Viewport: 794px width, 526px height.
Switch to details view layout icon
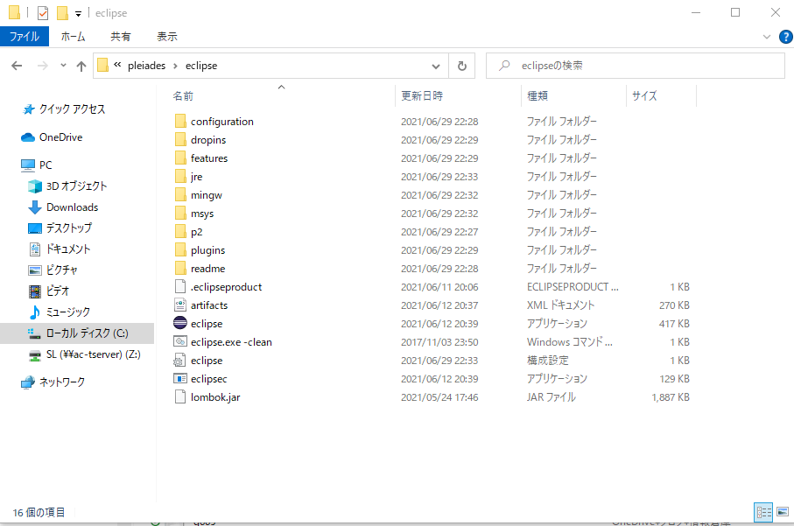pyautogui.click(x=763, y=512)
